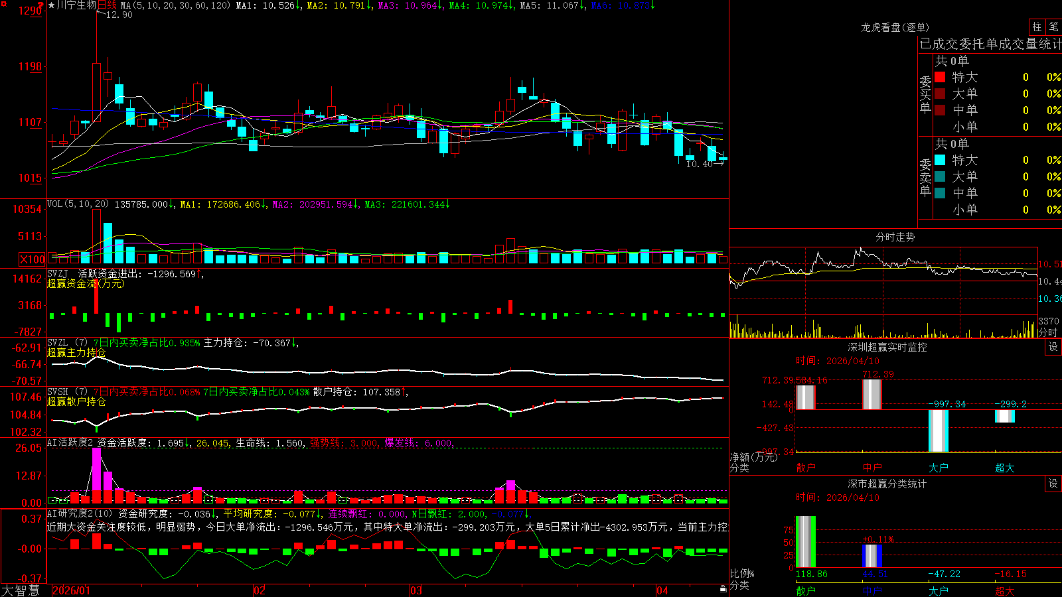Click the red 特大 buy-order color swatch
This screenshot has height=597, width=1062.
point(940,77)
